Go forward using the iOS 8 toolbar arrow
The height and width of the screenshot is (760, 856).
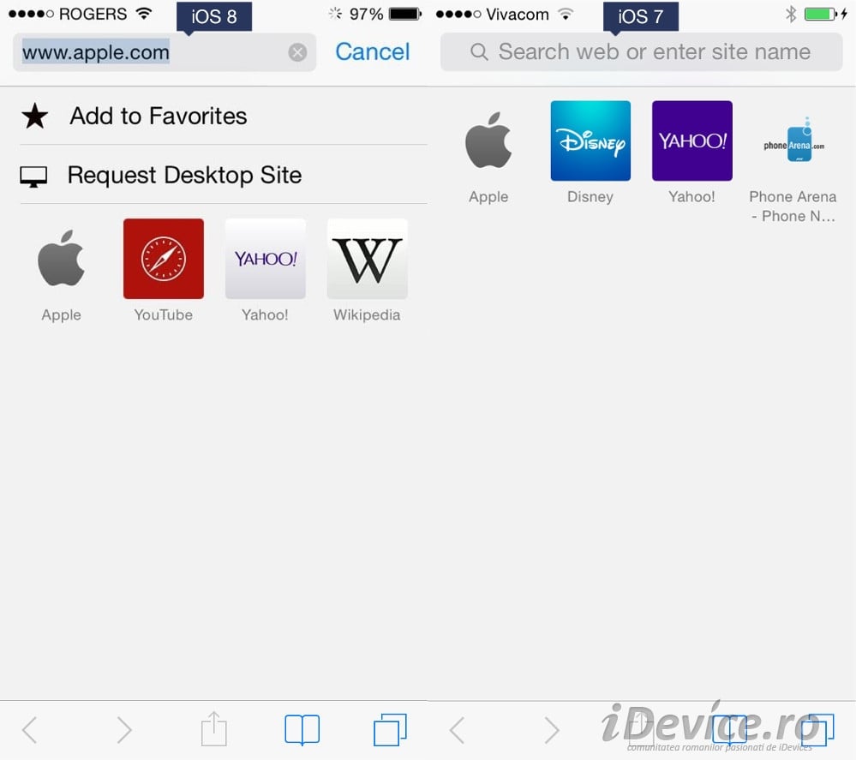pos(124,730)
